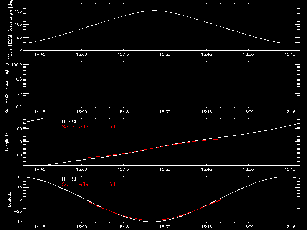Image resolution: width=307 pixels, height=230 pixels.
Task: Select HESSI legend label in Longitude plot
Action: pos(69,122)
